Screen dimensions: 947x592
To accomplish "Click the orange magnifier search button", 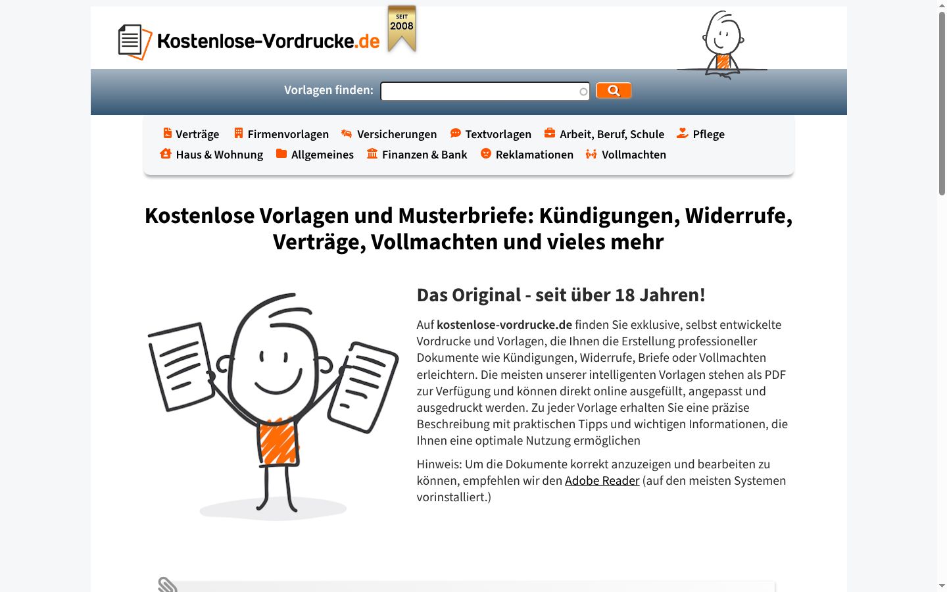I will [x=614, y=90].
